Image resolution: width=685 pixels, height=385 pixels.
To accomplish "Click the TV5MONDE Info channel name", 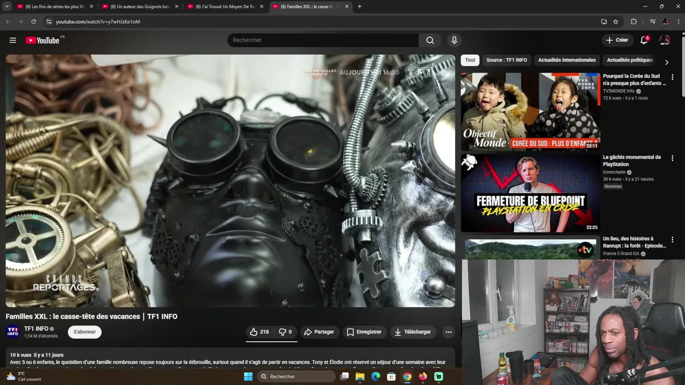I will 619,91.
